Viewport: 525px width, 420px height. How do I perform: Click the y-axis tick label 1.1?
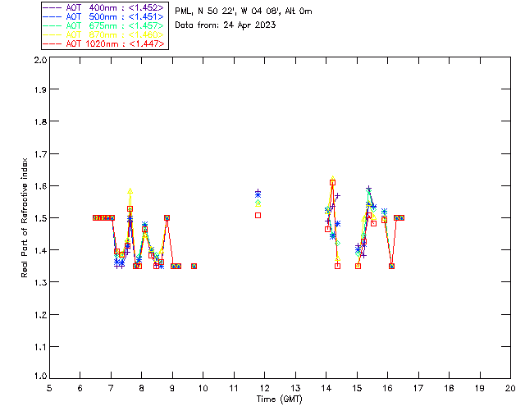point(40,347)
